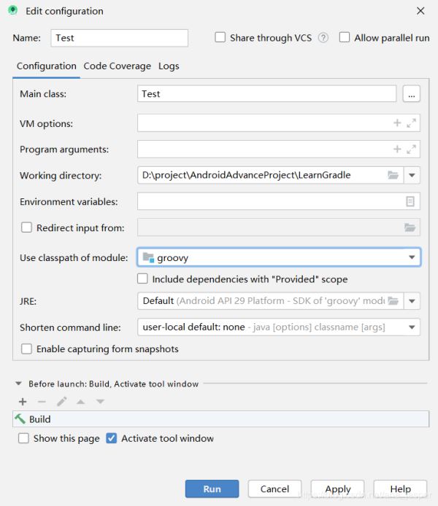
Task: Enable the Share through VCS checkbox
Action: (x=220, y=38)
